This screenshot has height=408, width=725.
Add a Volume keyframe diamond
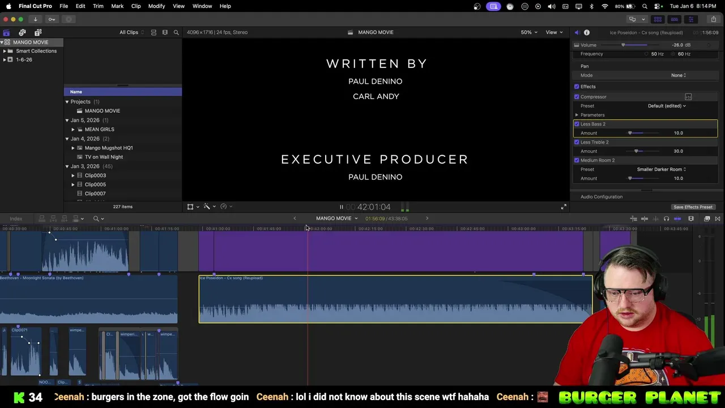point(709,45)
